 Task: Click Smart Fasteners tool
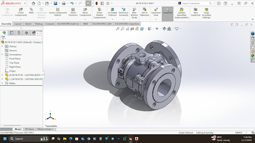tap(73, 12)
